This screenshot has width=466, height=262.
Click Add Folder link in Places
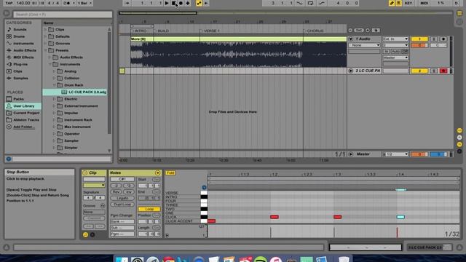[x=24, y=127]
